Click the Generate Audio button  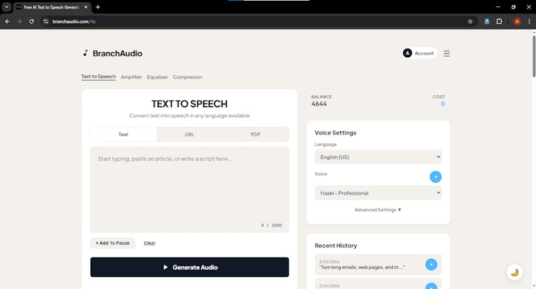coord(189,267)
